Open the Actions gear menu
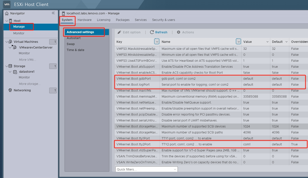This screenshot has width=308, height=178. point(179,32)
